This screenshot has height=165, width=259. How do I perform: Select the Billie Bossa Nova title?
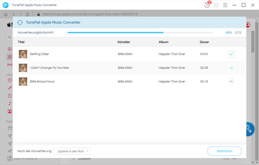(42, 81)
